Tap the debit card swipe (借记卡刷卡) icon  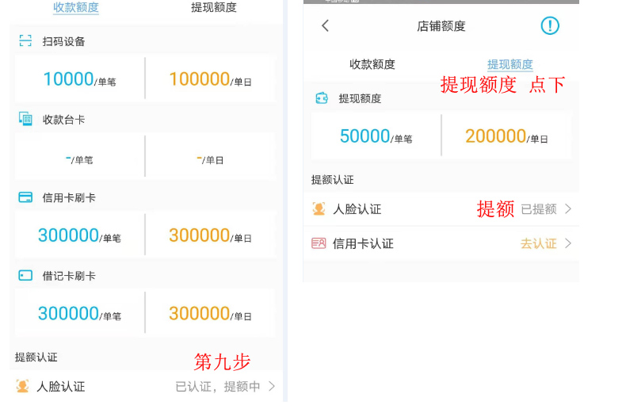[x=25, y=276]
